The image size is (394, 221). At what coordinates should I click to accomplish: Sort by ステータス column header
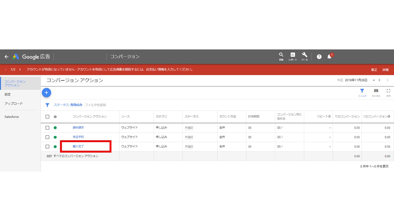(191, 117)
